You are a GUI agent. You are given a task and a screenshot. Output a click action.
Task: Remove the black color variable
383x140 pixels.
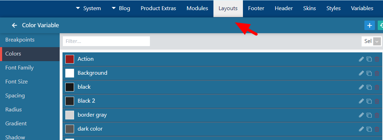point(377,87)
